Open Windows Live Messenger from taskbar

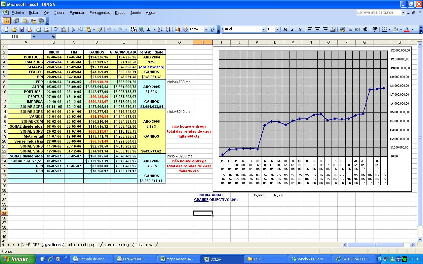[309, 259]
